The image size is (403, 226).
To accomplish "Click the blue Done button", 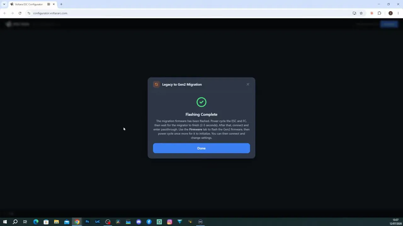I will click(201, 148).
